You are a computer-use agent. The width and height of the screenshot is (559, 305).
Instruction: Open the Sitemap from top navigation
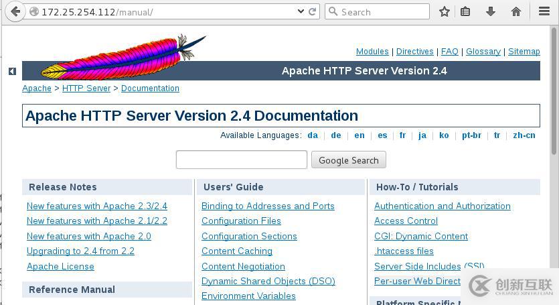(x=524, y=52)
